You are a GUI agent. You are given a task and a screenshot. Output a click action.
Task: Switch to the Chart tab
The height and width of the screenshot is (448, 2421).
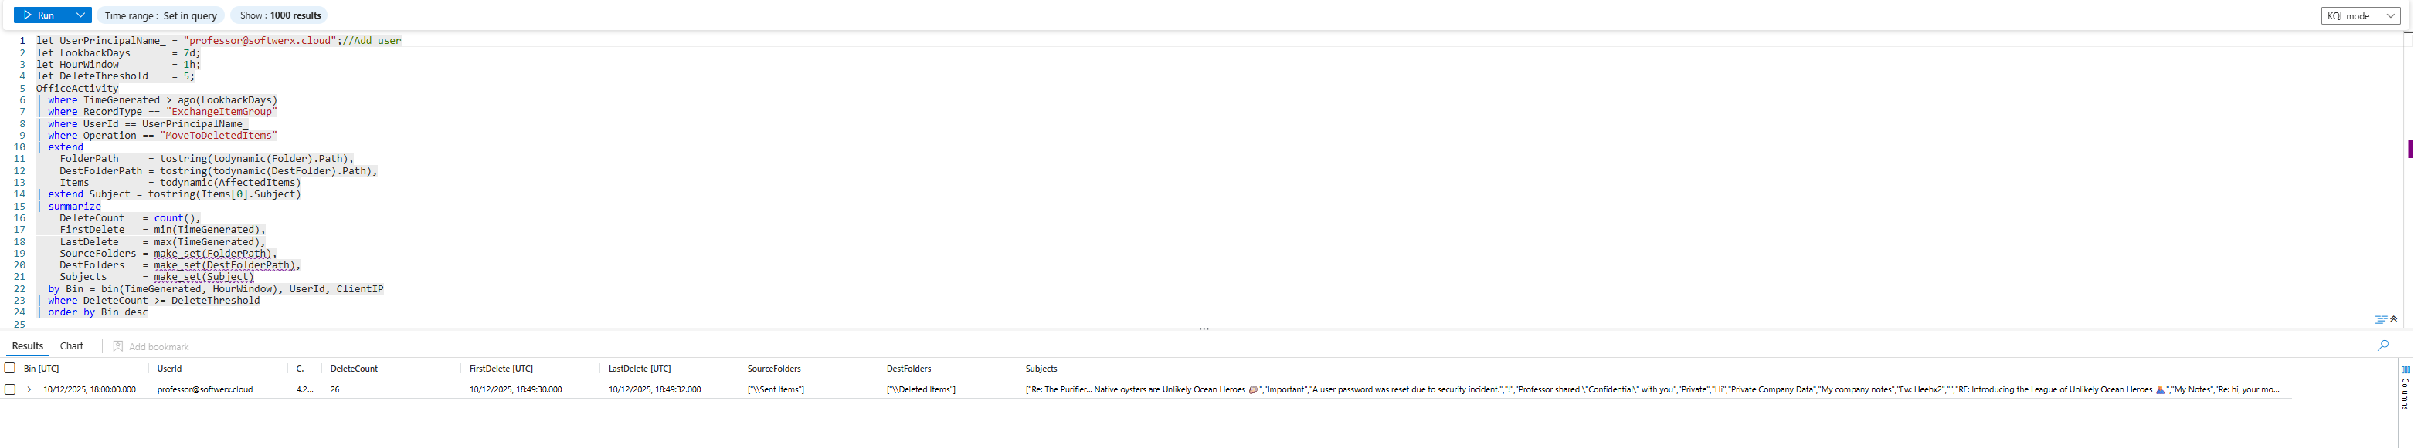[71, 346]
